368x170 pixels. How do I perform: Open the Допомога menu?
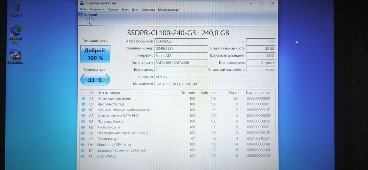click(148, 10)
